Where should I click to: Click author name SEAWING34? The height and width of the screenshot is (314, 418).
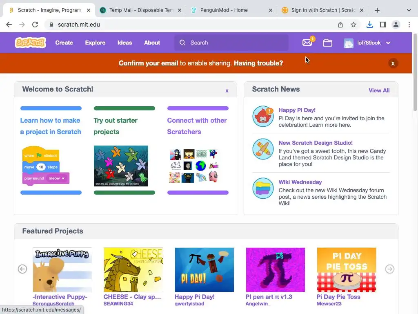(118, 304)
